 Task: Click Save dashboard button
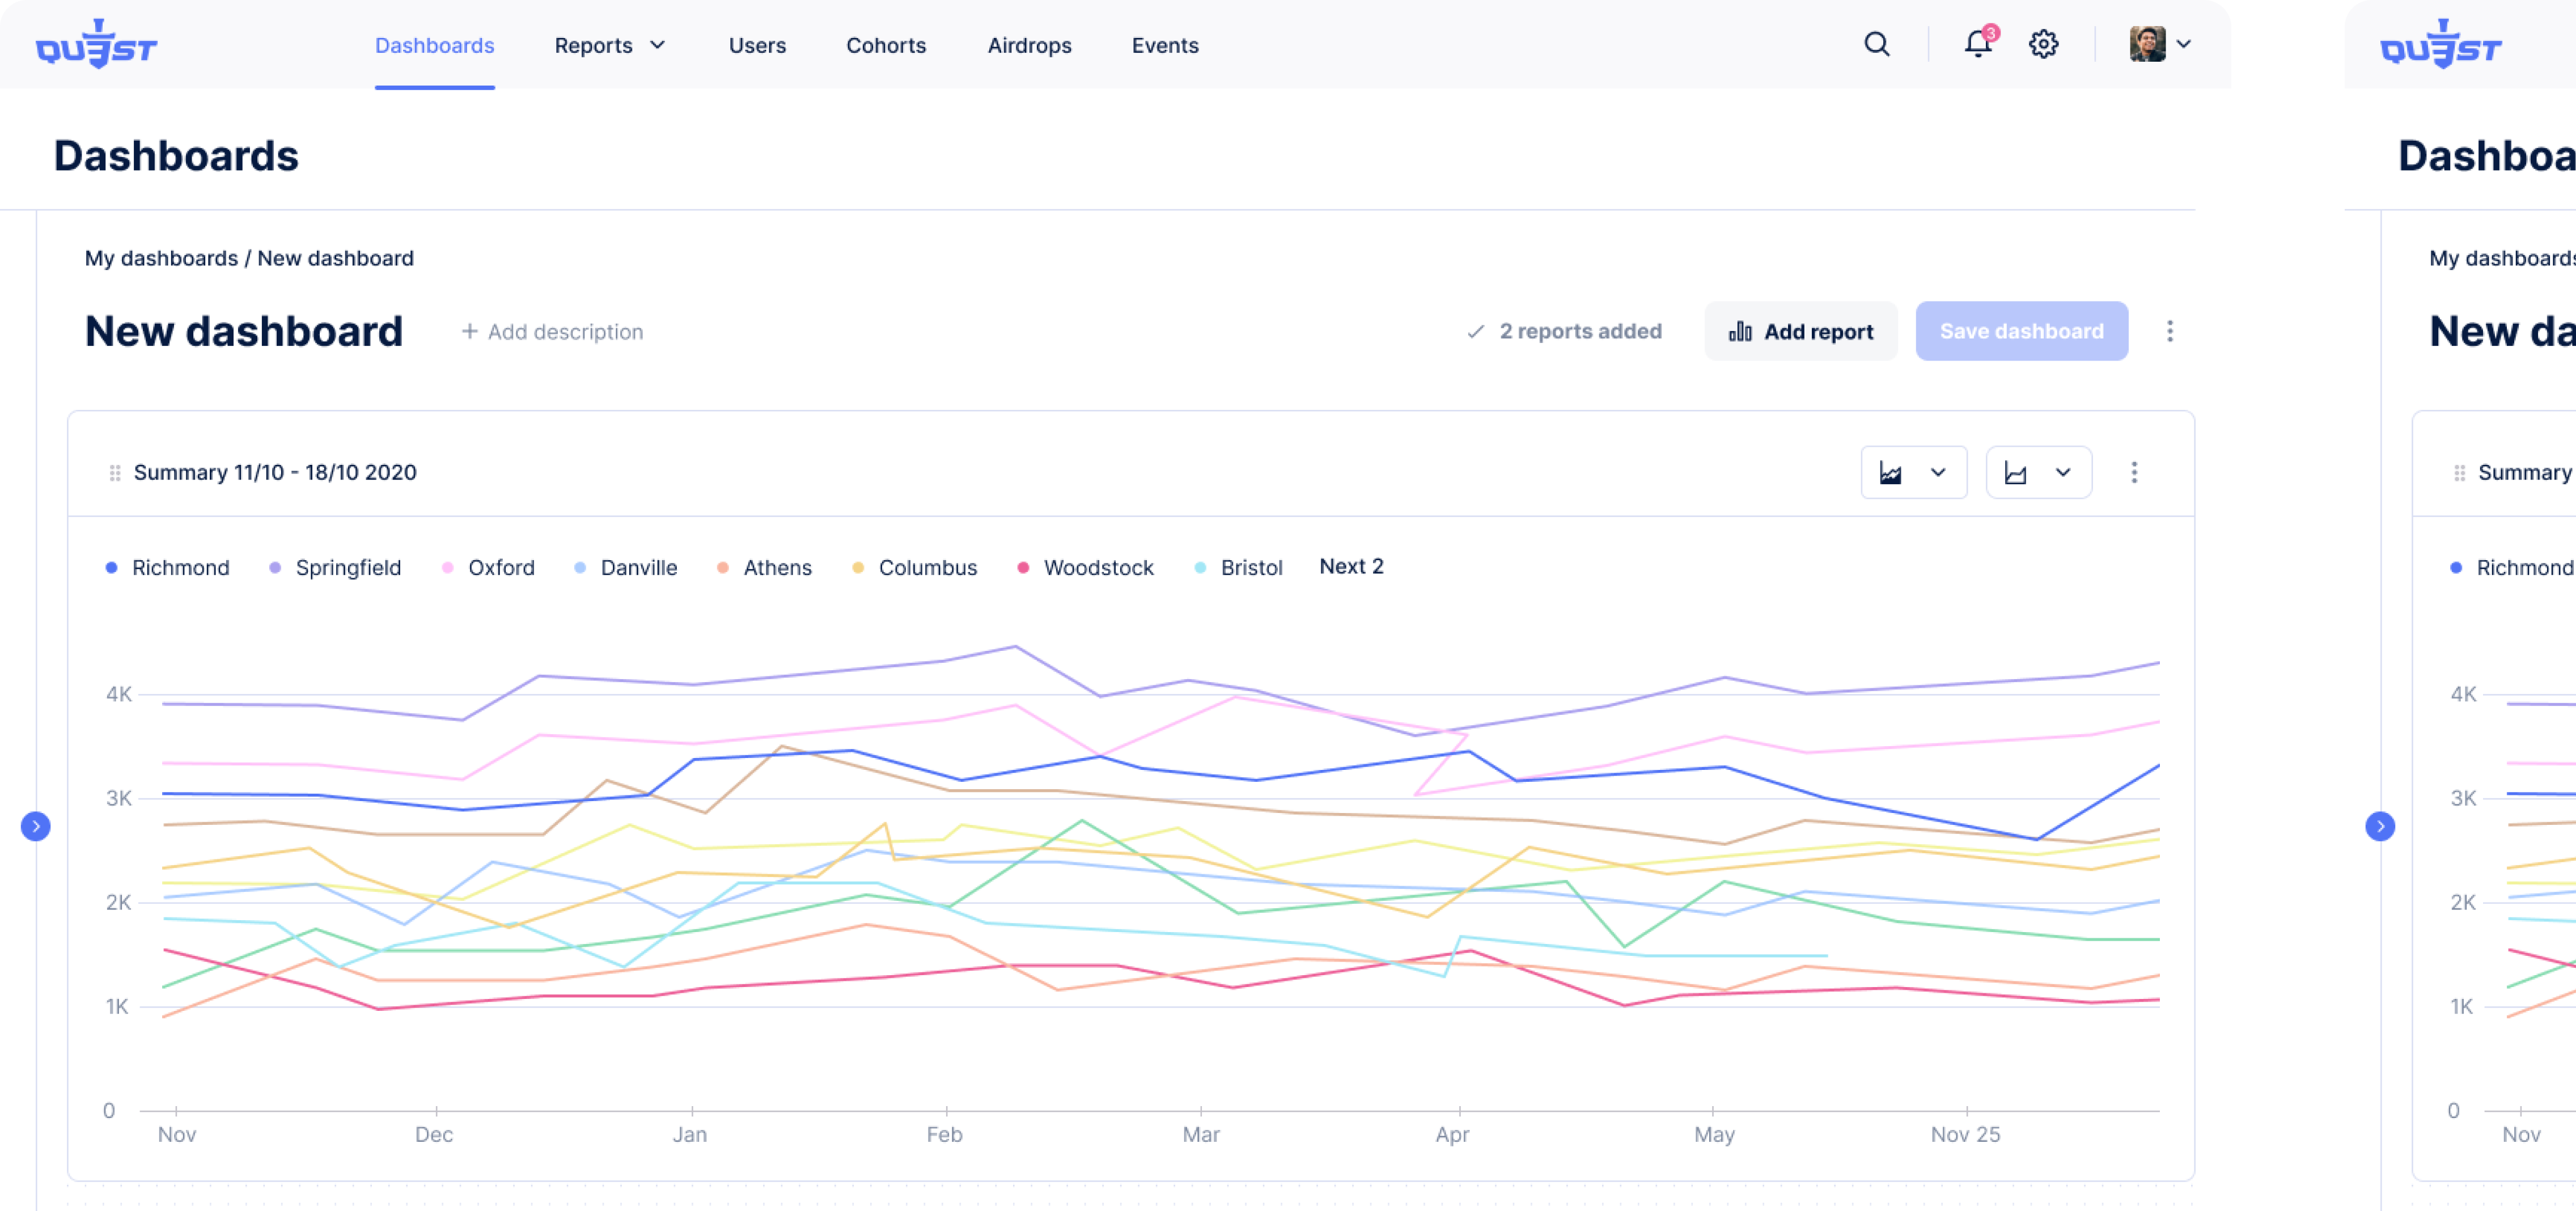2021,331
